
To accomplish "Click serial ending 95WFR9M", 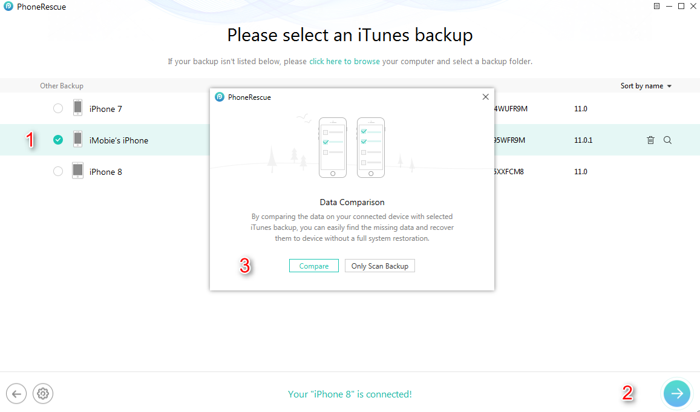I will point(509,140).
